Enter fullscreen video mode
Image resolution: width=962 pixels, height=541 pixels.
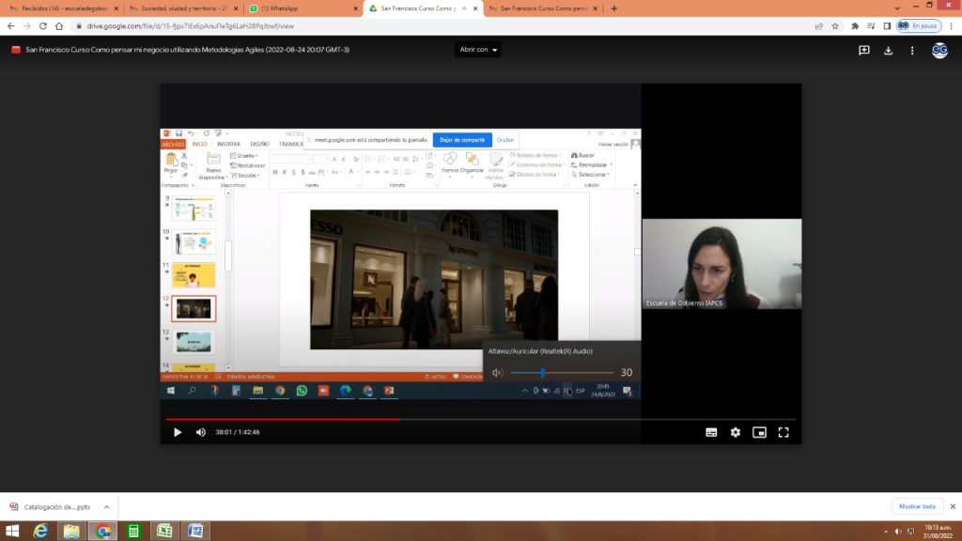pos(784,432)
